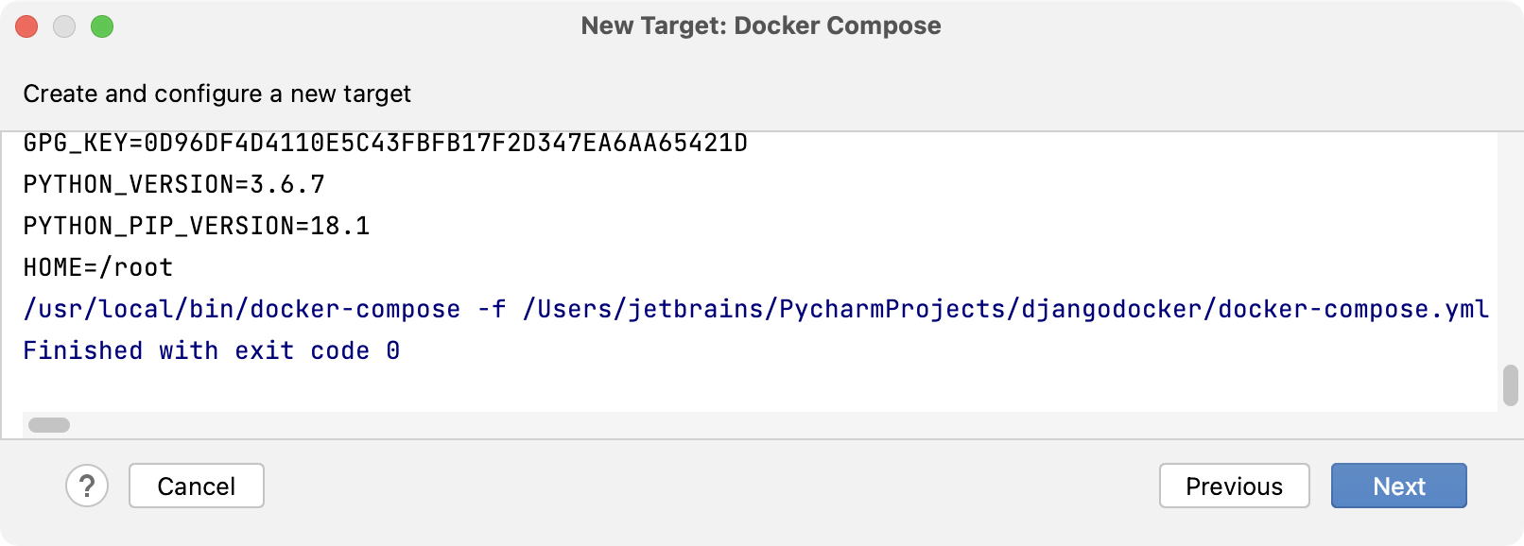Open the help for this wizard

(x=86, y=486)
